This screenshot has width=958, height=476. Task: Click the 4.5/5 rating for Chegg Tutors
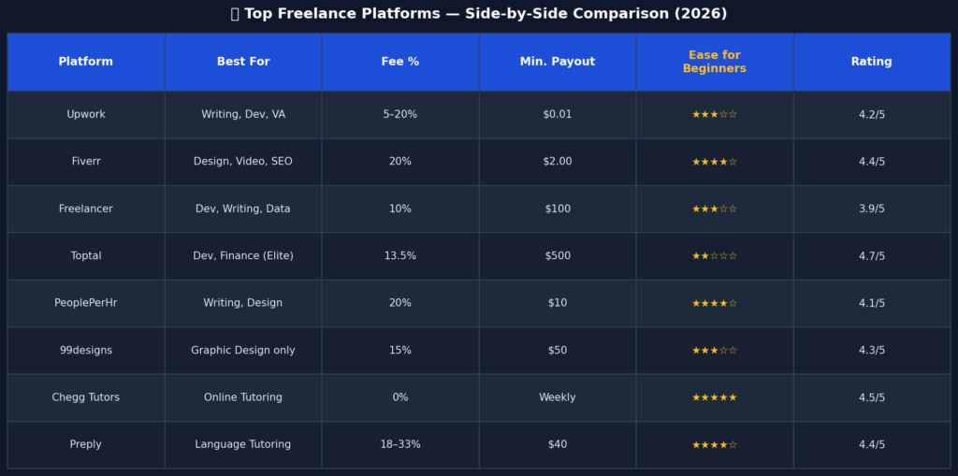pyautogui.click(x=872, y=397)
